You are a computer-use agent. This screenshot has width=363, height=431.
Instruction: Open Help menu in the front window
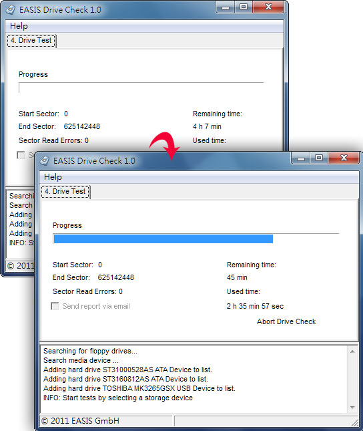point(53,177)
